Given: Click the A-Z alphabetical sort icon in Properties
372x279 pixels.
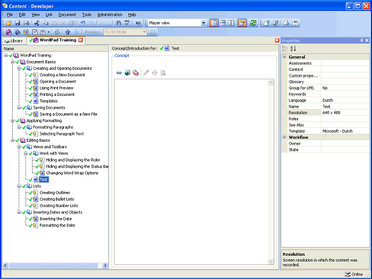Looking at the screenshot, I should 293,49.
